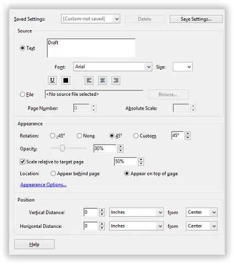Increase Horizontal Distance with up arrow

click(x=102, y=224)
